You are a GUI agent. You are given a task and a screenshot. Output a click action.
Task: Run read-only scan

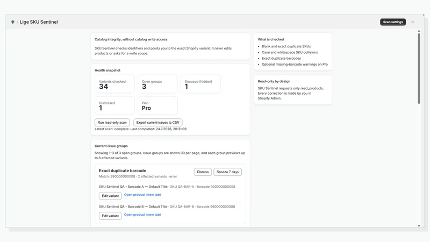coord(112,123)
